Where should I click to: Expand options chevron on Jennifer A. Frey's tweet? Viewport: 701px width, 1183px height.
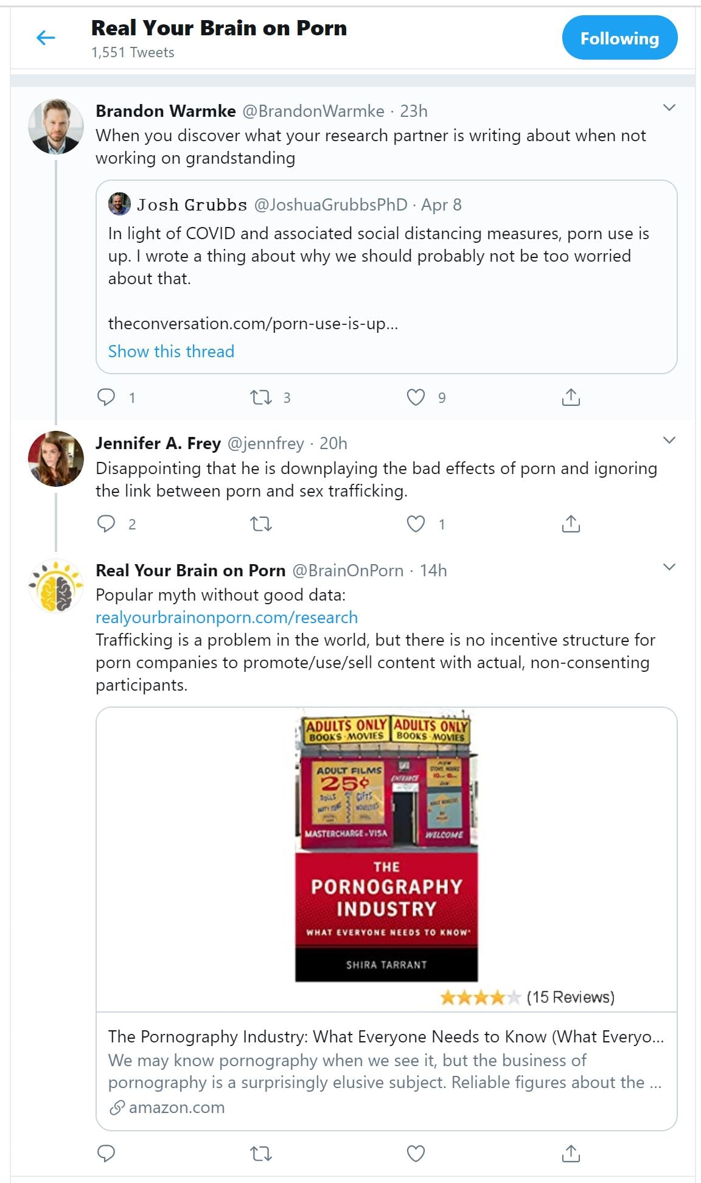click(x=669, y=441)
